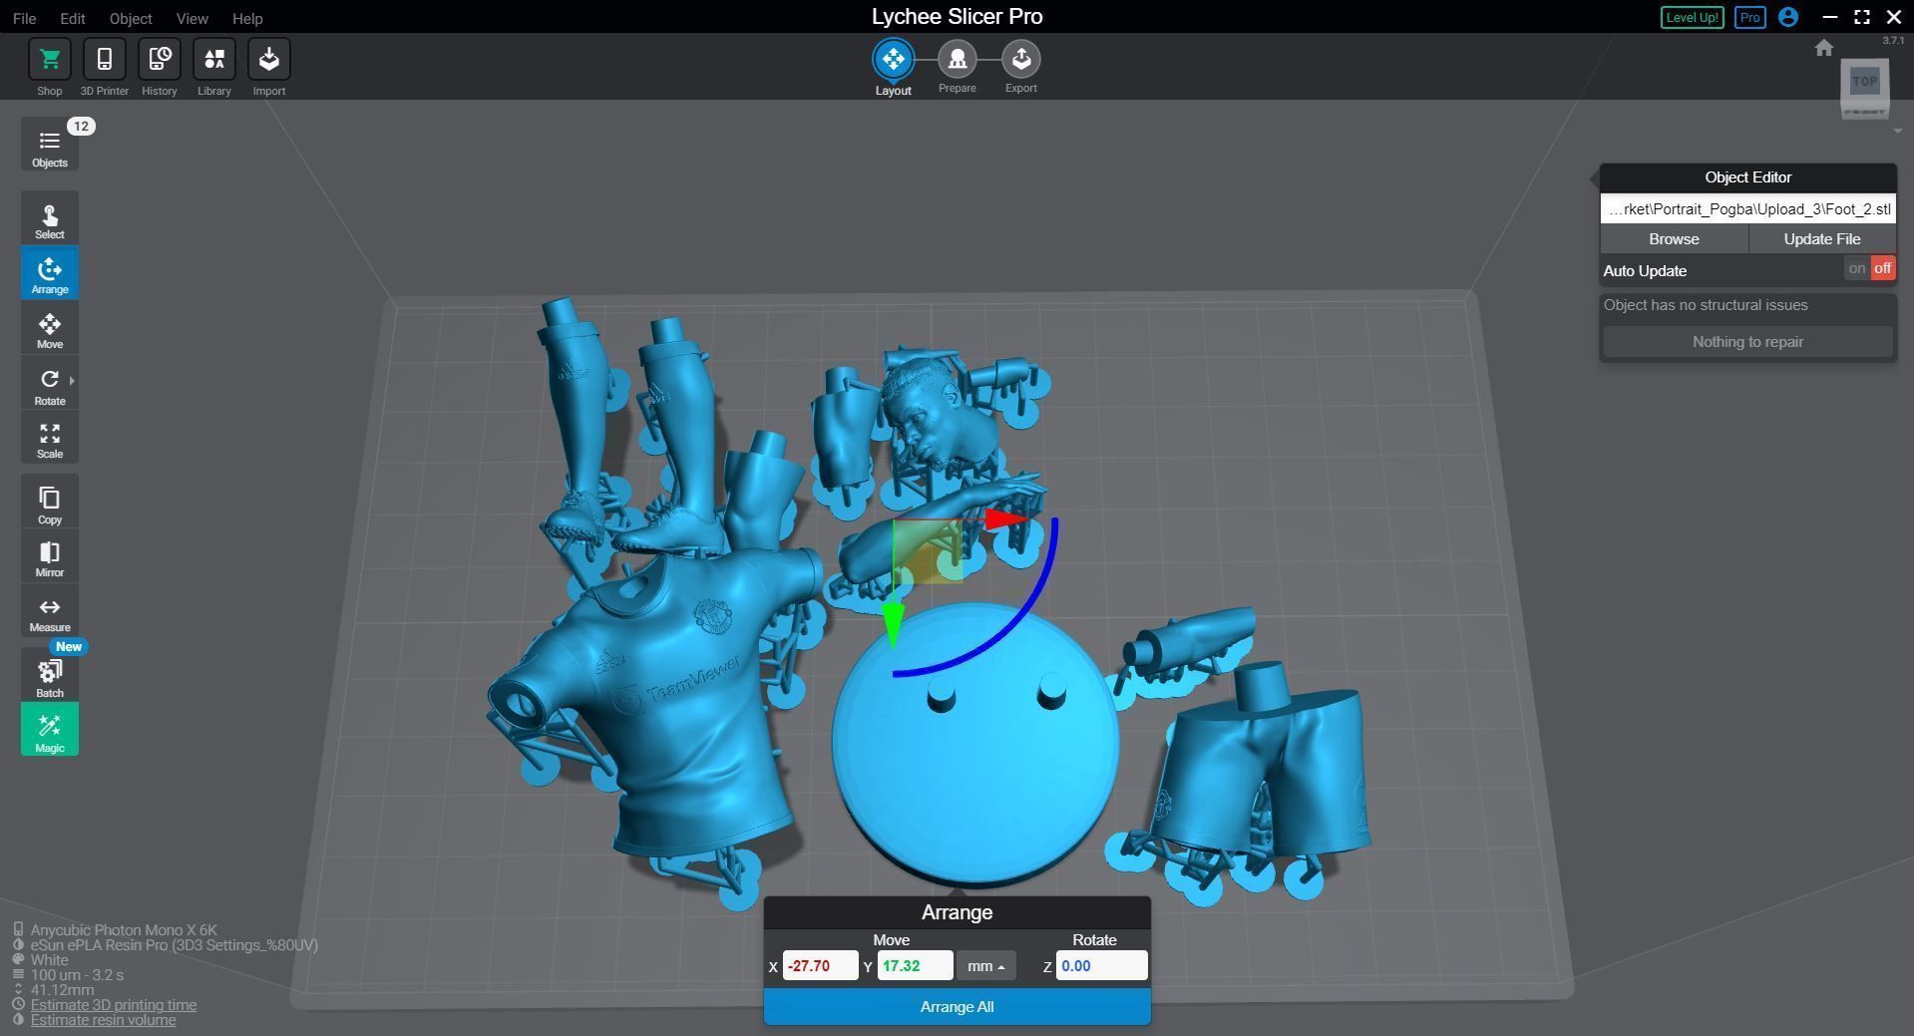
Task: Click the Update File button
Action: pyautogui.click(x=1821, y=239)
